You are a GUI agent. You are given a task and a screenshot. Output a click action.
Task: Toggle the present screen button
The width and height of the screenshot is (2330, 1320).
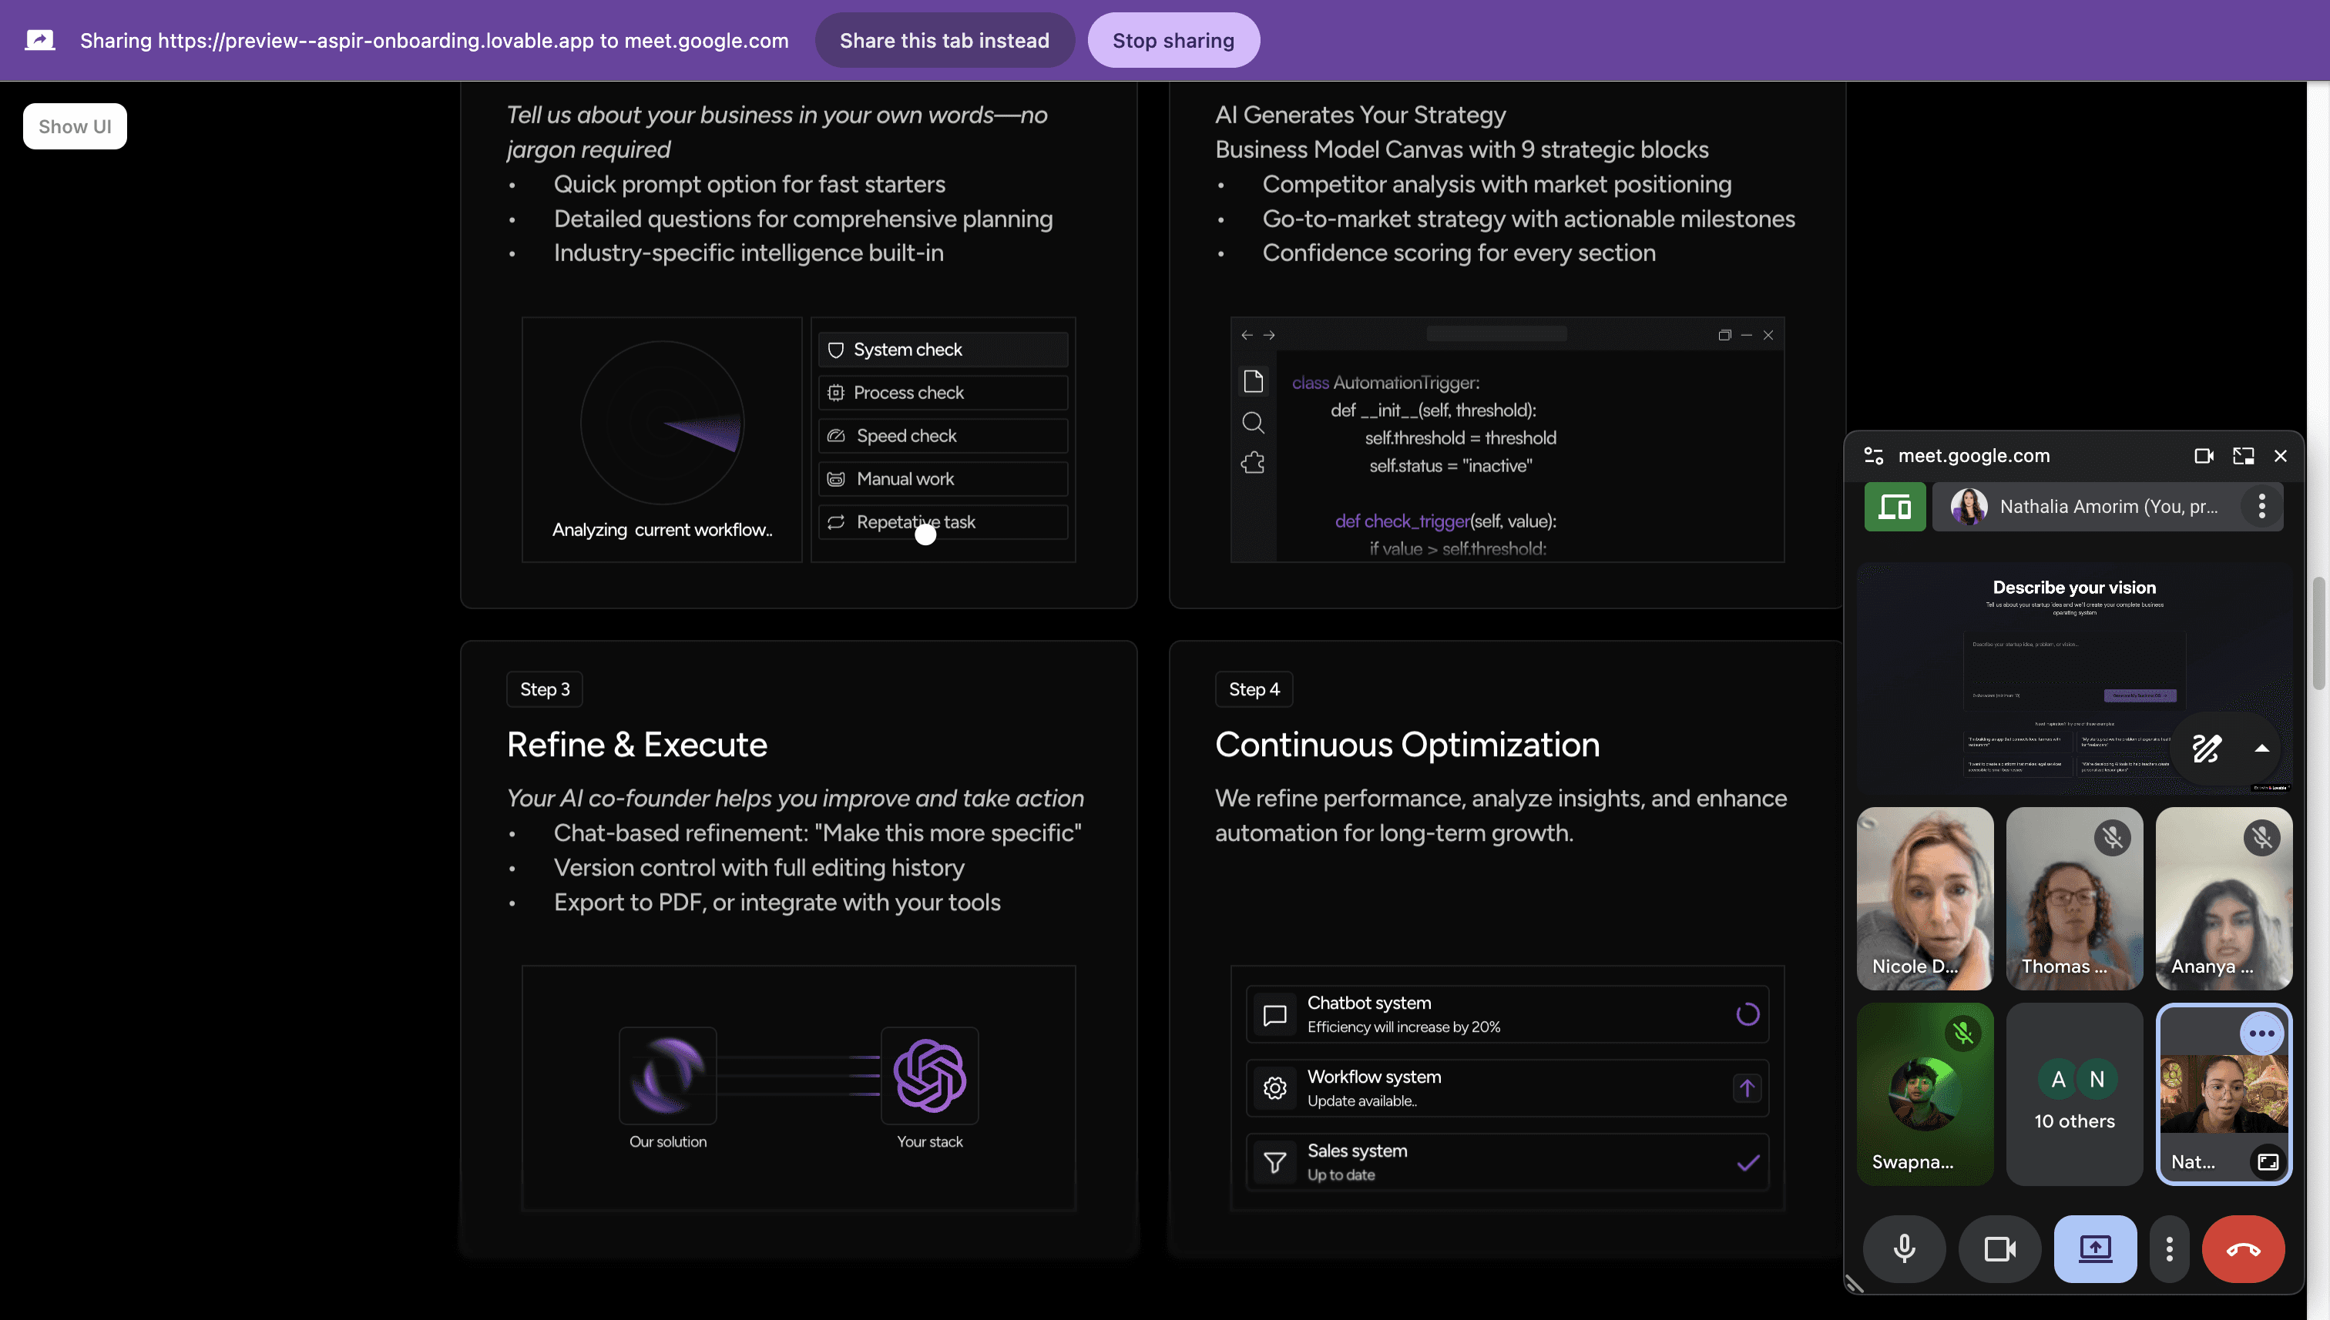click(2094, 1248)
